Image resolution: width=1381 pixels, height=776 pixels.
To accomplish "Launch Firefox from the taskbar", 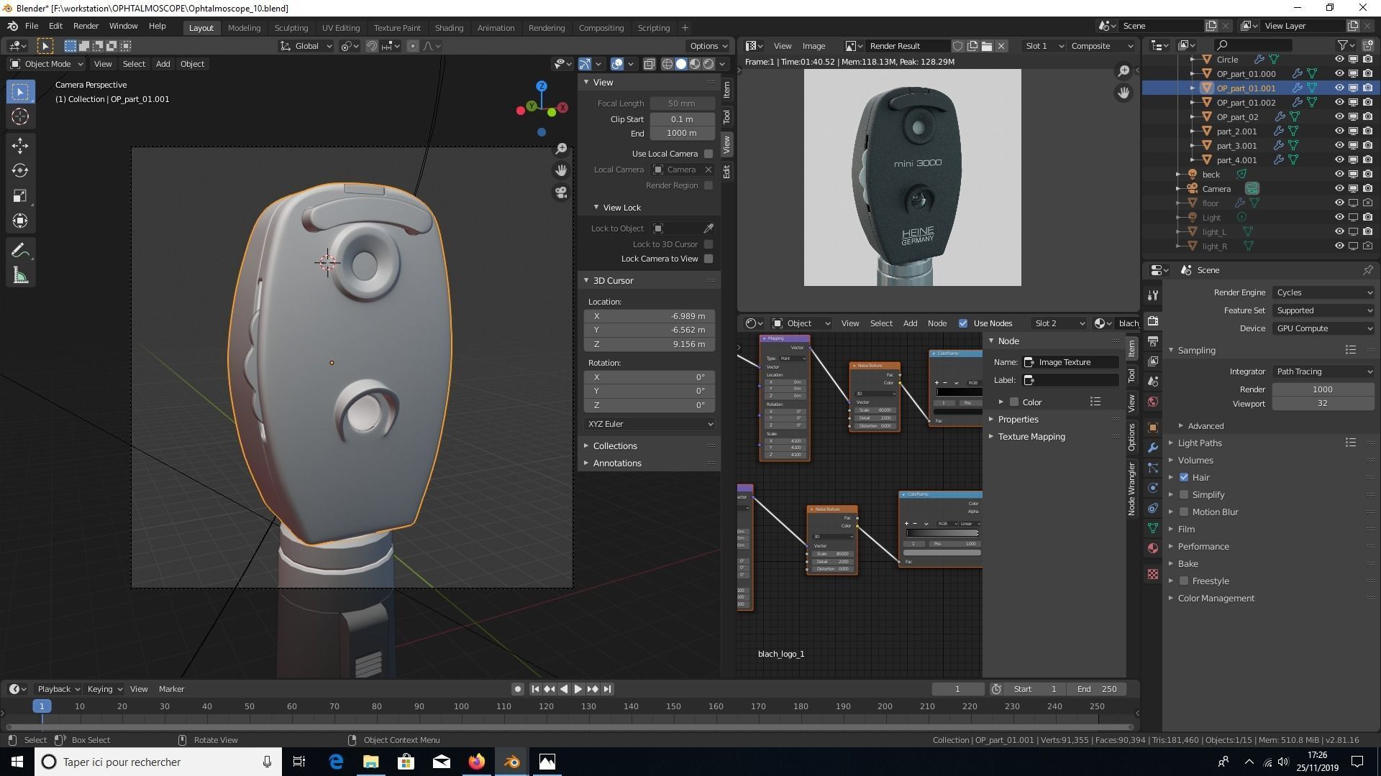I will coord(477,762).
